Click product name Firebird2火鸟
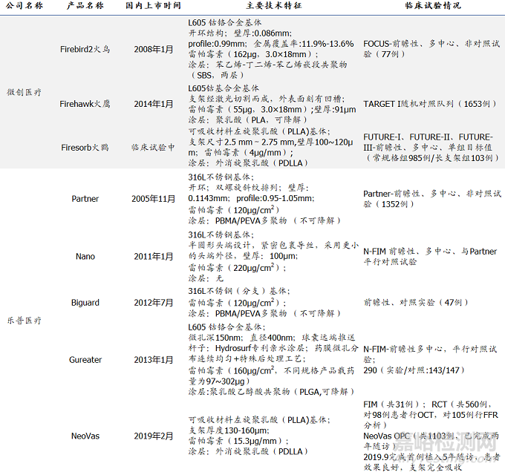Screen dimensions: 505x472 85,49
